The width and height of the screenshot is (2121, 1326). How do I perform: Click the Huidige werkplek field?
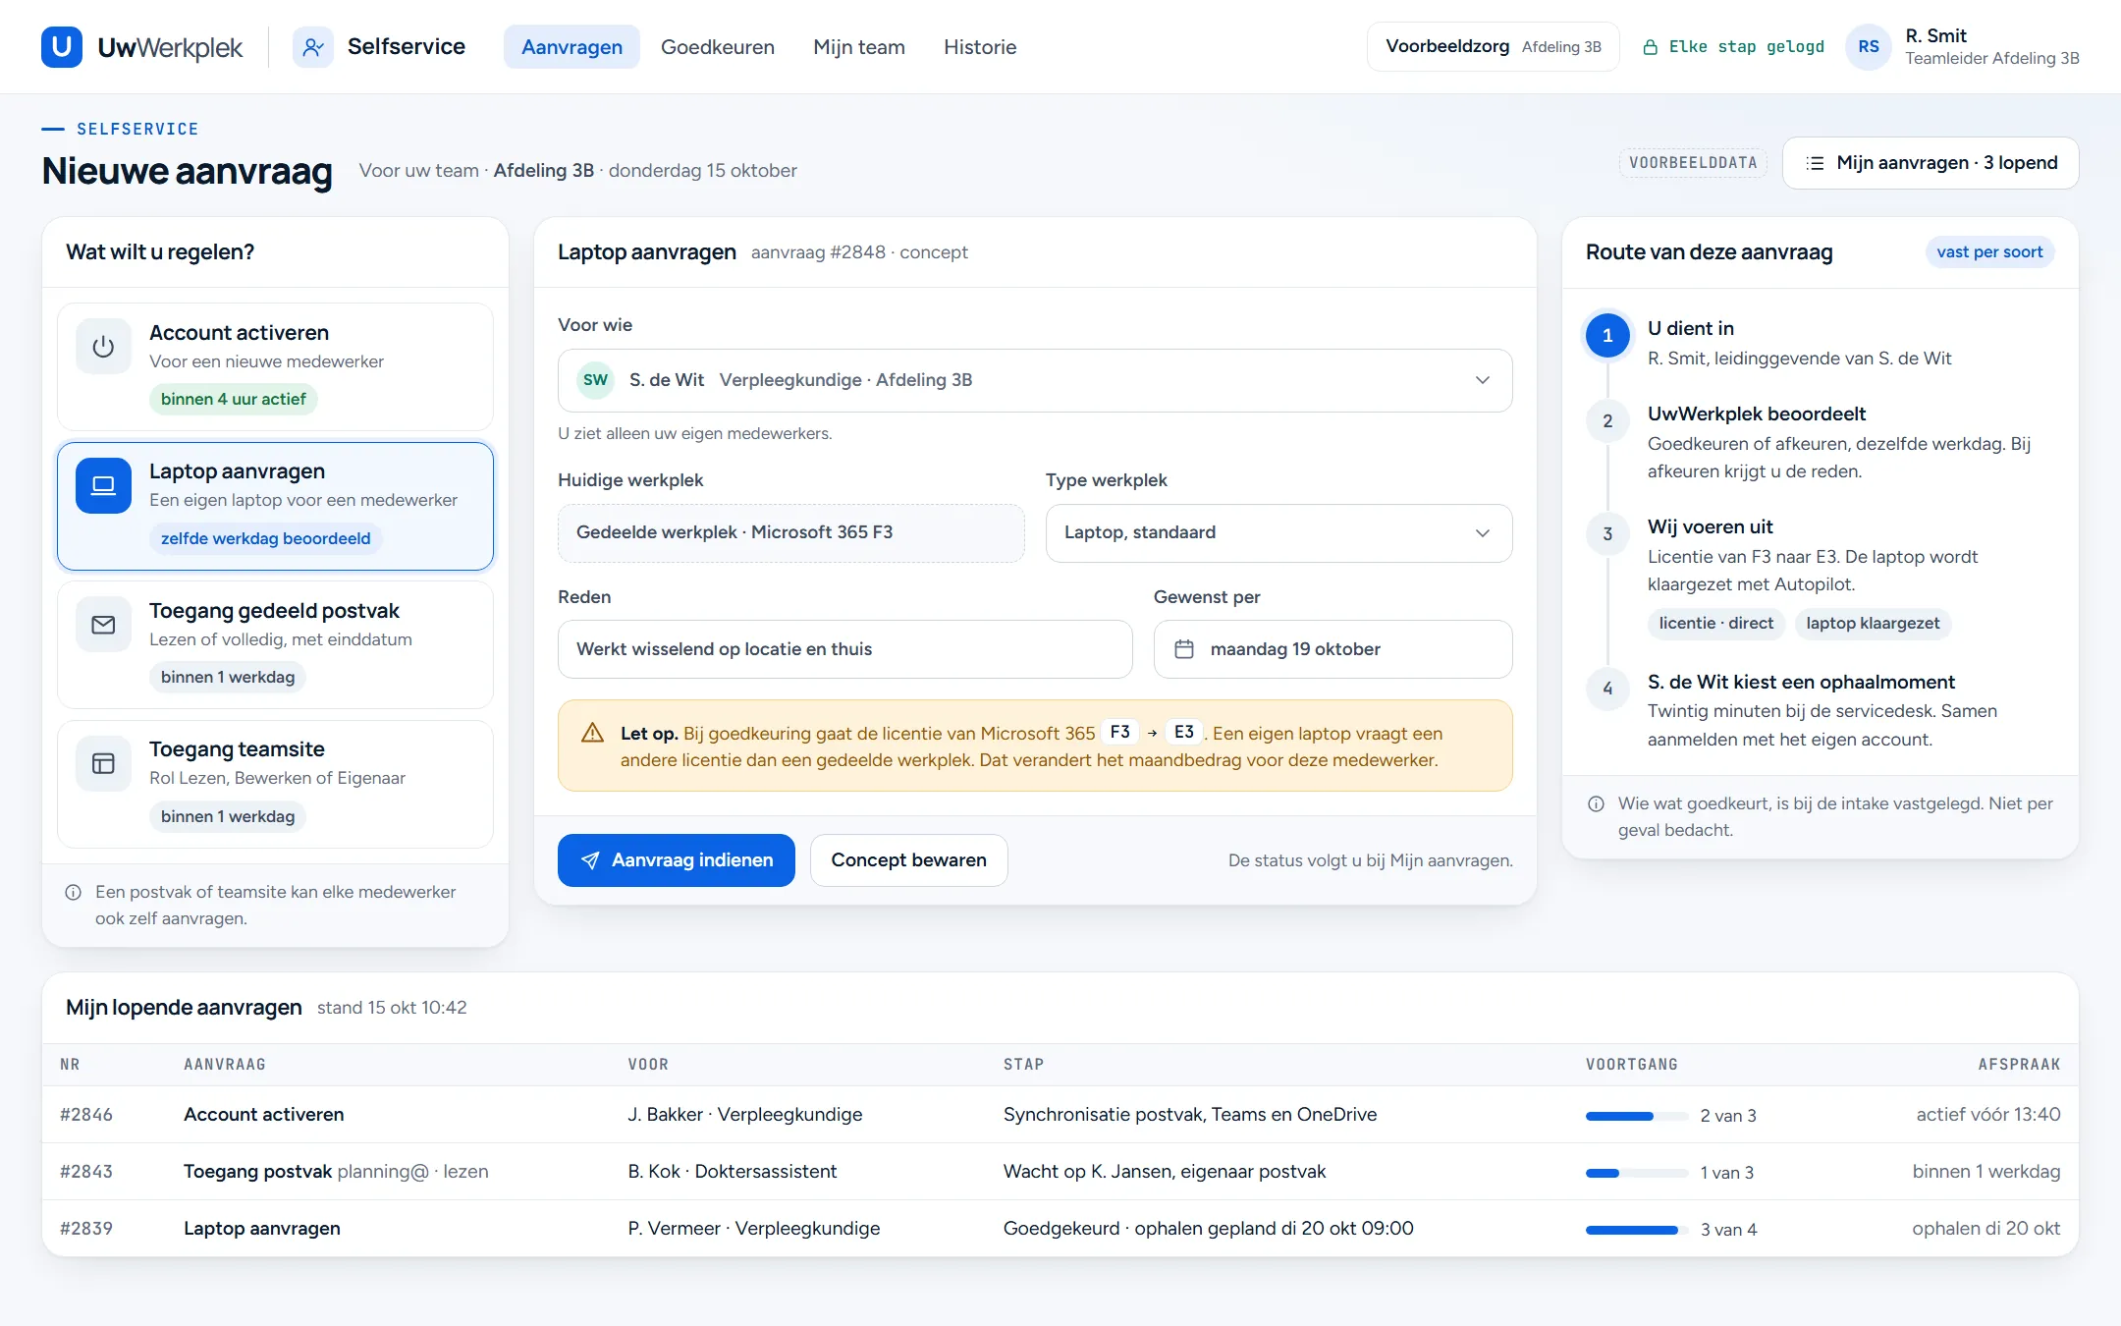[x=790, y=532]
